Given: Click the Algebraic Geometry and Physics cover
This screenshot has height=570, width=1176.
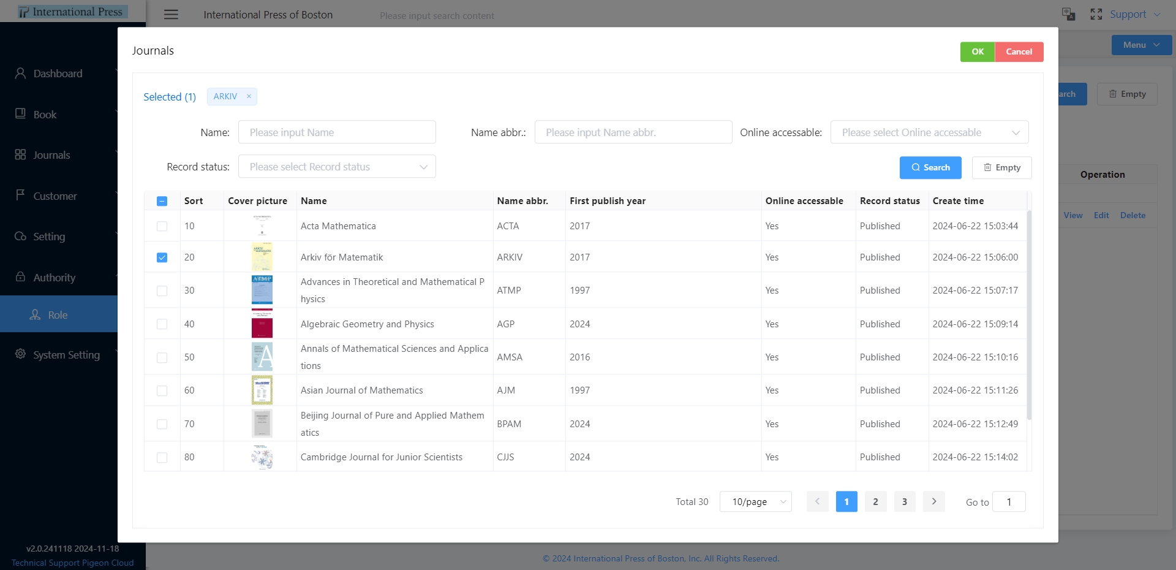Looking at the screenshot, I should (x=262, y=324).
